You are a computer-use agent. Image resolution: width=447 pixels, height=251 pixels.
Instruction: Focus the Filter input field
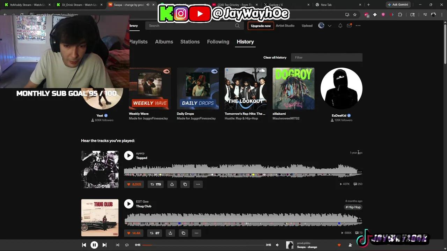point(327,58)
